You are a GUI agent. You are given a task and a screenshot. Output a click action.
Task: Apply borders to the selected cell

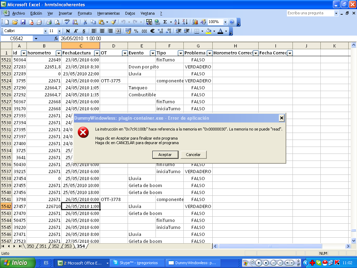point(197,31)
